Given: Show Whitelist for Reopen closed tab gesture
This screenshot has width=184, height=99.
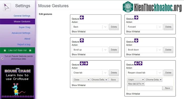Looking at the screenshot, I should coord(133,94).
